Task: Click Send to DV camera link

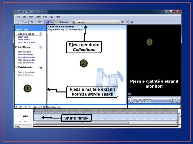Action: (25, 75)
